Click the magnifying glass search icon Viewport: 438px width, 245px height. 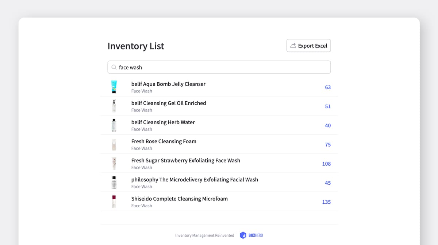tap(115, 67)
